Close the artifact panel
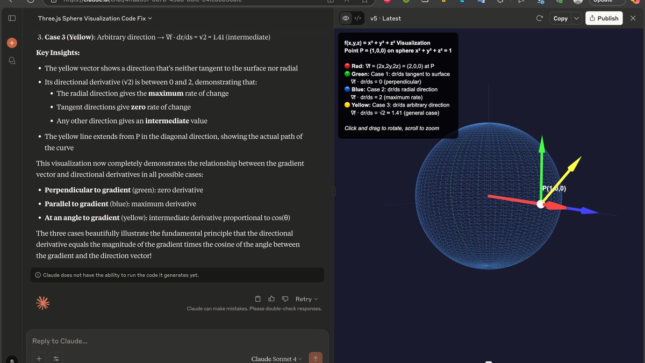The height and width of the screenshot is (363, 645). coord(633,18)
